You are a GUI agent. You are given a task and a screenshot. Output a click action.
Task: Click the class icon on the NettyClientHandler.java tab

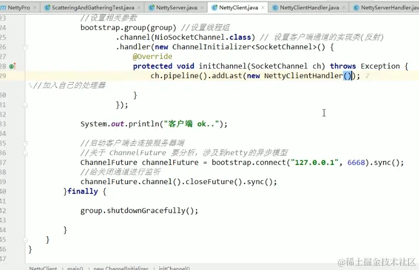click(275, 8)
